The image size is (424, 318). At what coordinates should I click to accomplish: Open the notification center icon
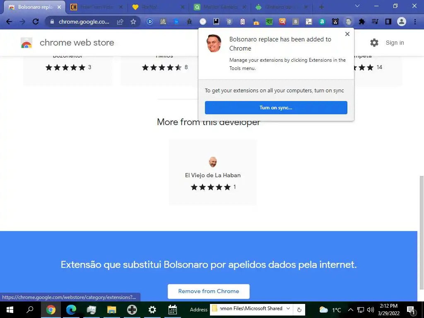(411, 310)
